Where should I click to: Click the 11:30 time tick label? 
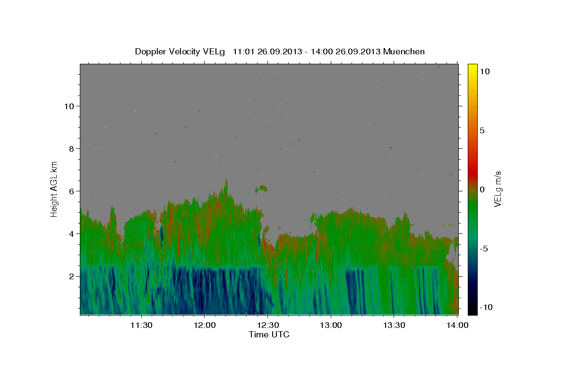coord(141,325)
